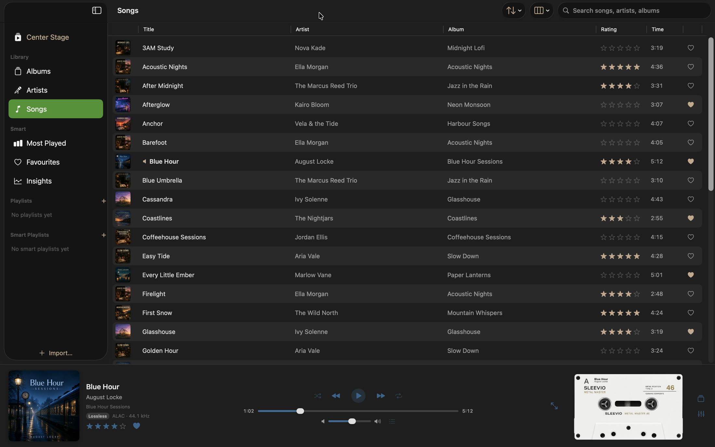The height and width of the screenshot is (447, 715).
Task: Click the Blue Hour Sessions cover in the player
Action: point(44,406)
